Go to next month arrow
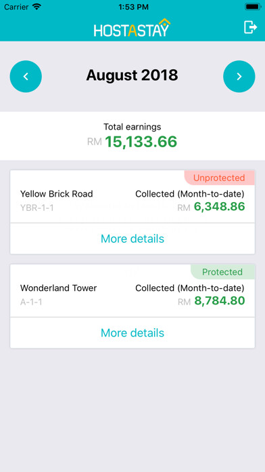Screen dimensions: 265x472 (x=239, y=77)
